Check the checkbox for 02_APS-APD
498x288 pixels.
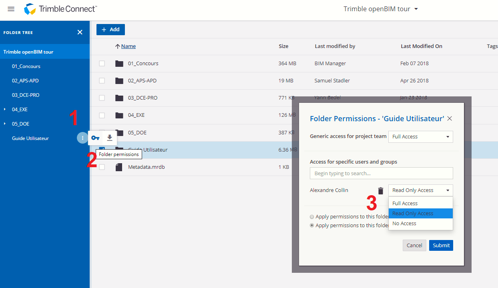coord(102,80)
